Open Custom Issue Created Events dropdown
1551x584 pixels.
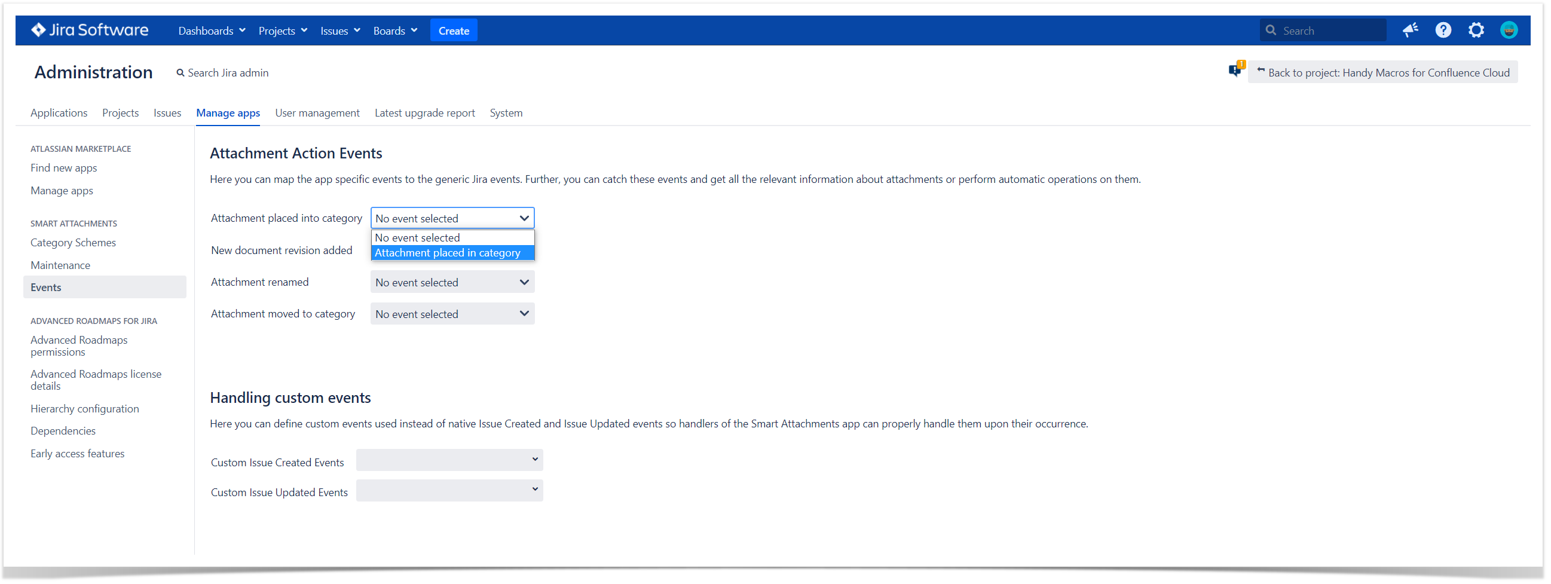449,461
